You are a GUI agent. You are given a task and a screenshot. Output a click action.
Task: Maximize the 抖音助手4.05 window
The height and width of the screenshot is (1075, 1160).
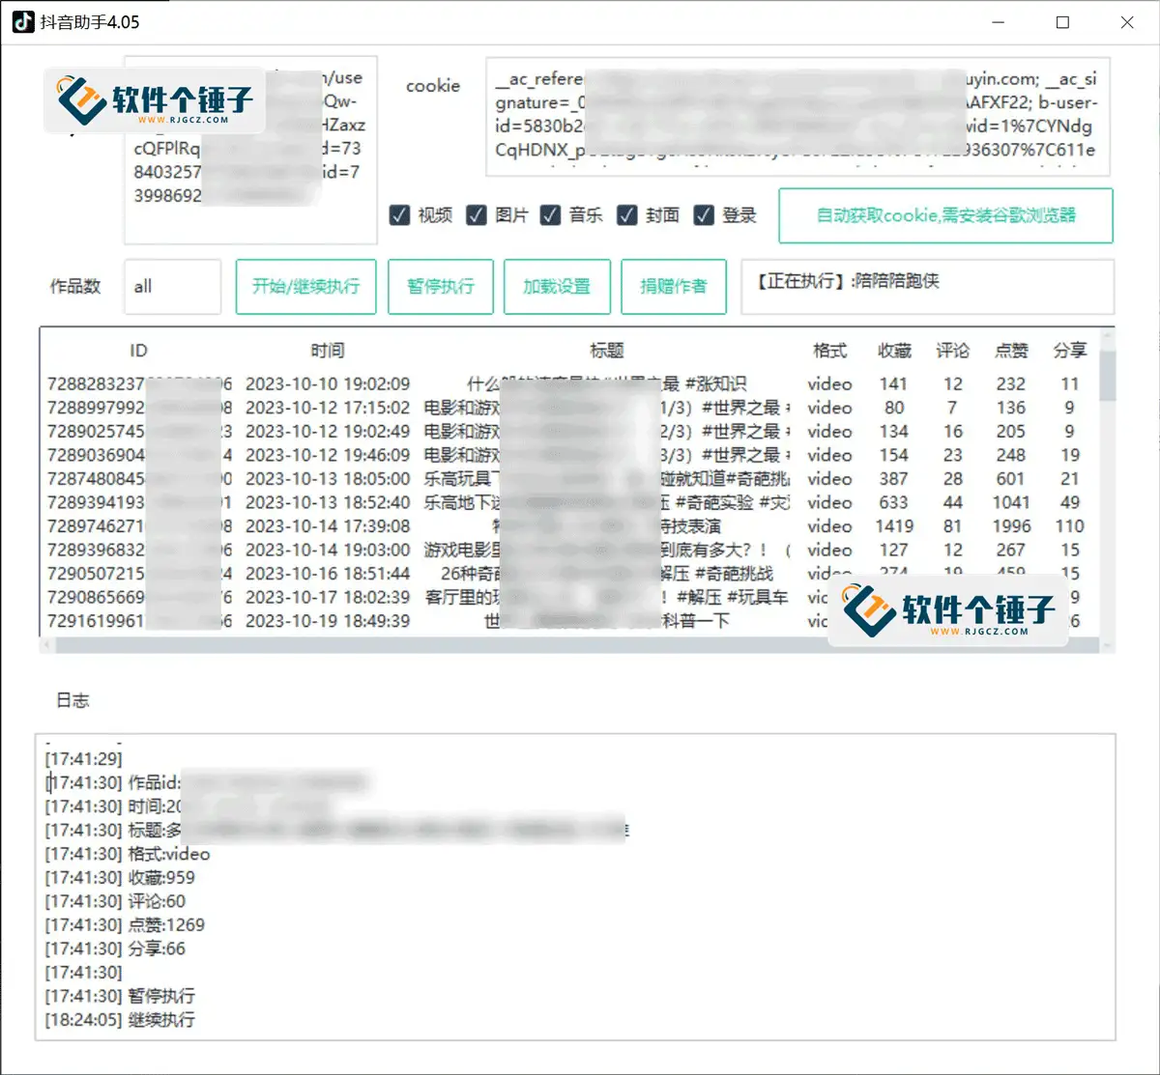1063,22
